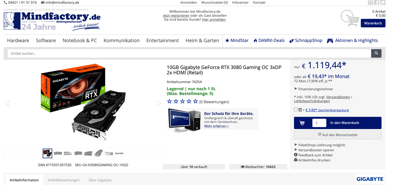The height and width of the screenshot is (189, 399).
Task: Click the SKU GV-N3080GAMING OC-10GD text
Action: pos(102,165)
